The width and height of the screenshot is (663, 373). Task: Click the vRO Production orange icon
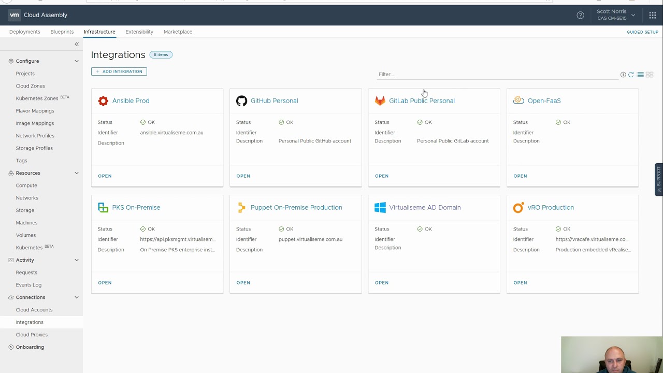[x=518, y=207]
